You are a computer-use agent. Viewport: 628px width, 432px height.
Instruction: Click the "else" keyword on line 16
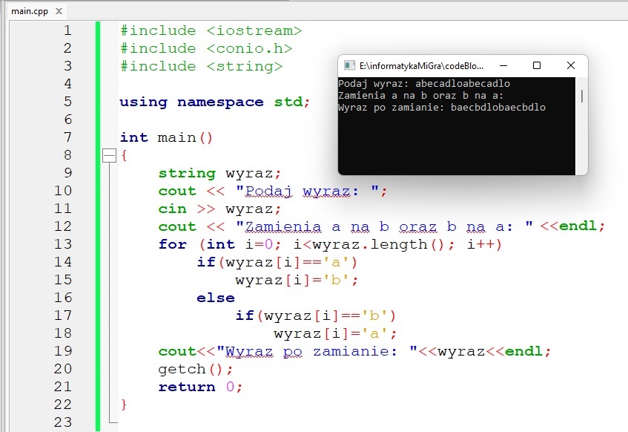click(x=216, y=298)
